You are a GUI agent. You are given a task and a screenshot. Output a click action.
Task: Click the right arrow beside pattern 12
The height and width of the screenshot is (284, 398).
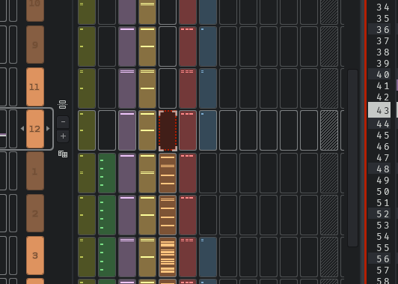pyautogui.click(x=48, y=129)
